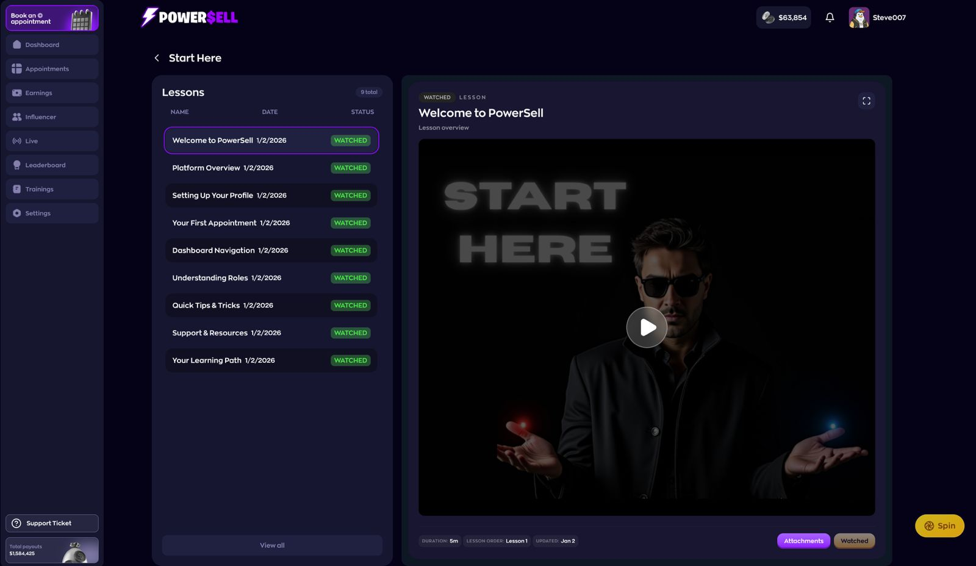Screen dimensions: 976x566
Task: Click the PowerSell lightning logo
Action: tap(149, 17)
